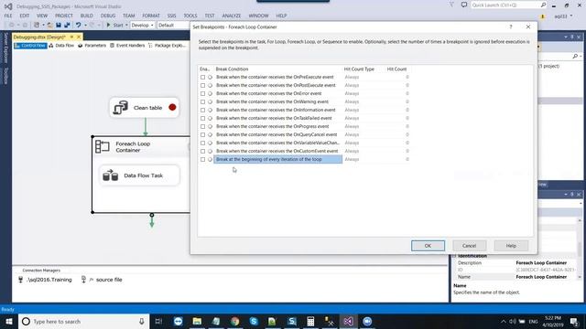This screenshot has height=329, width=586.
Task: Check the OnWarning event breakpoint box
Action: [202, 101]
